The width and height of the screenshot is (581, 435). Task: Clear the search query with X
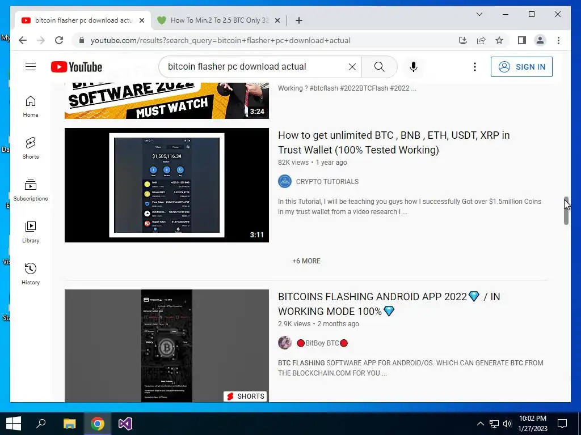(x=352, y=67)
